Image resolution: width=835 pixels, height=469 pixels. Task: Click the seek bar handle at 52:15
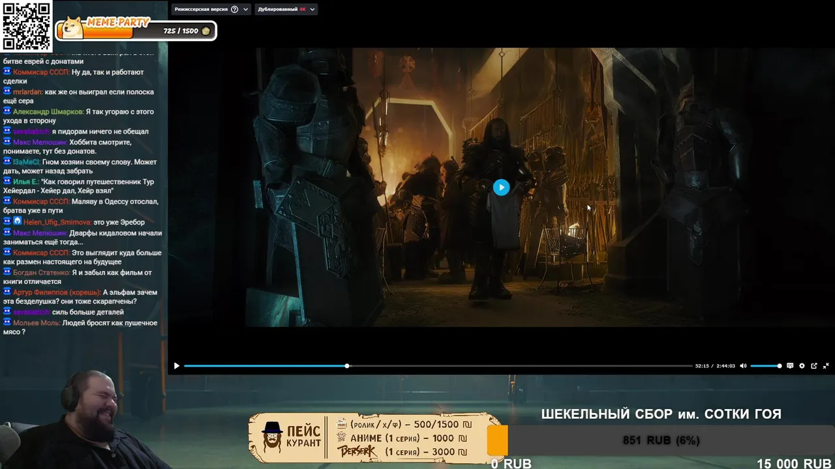click(x=347, y=366)
